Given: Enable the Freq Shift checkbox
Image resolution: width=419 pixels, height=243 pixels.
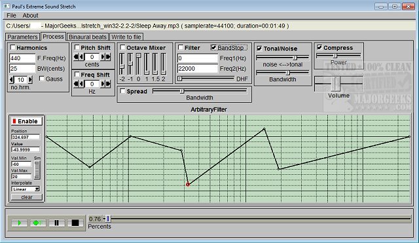Looking at the screenshot, I should 77,74.
